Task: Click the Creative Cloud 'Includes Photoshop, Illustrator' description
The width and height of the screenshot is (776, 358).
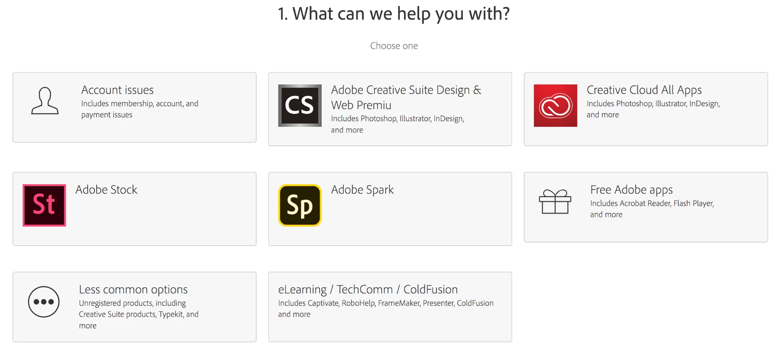Action: coord(653,109)
